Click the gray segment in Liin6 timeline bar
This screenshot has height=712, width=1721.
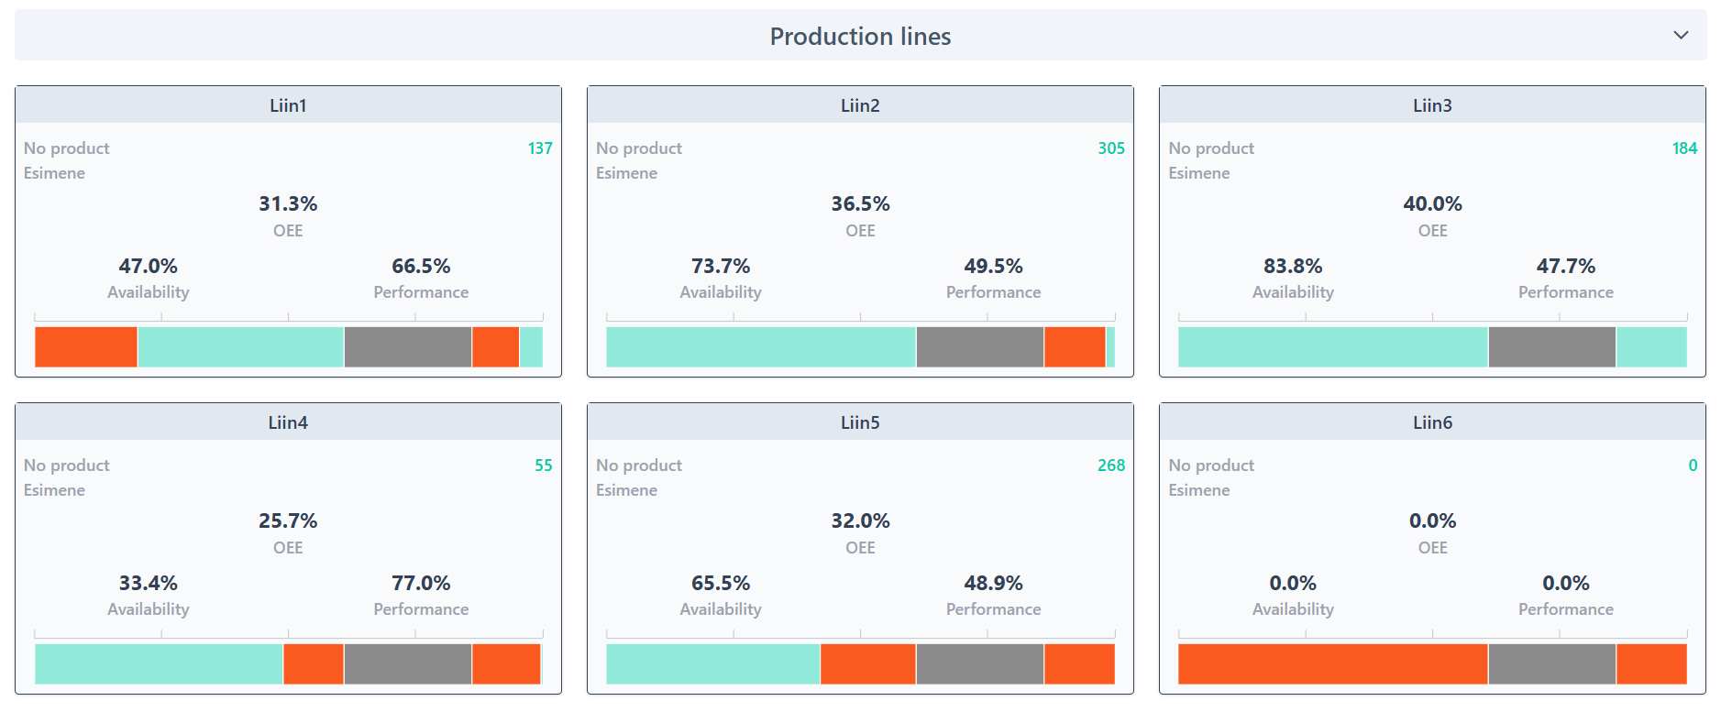[1552, 664]
